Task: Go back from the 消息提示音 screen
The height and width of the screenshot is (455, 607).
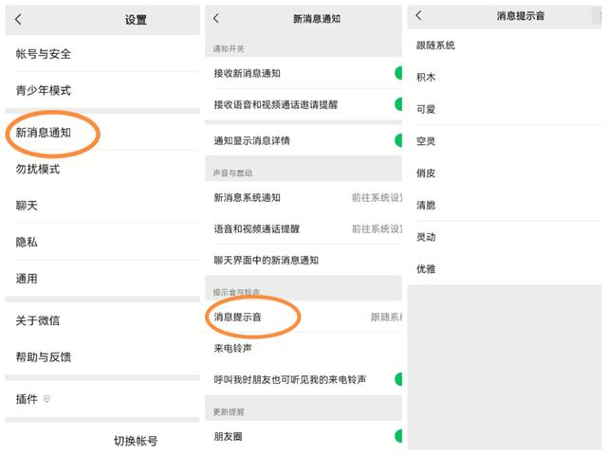Action: click(x=418, y=15)
